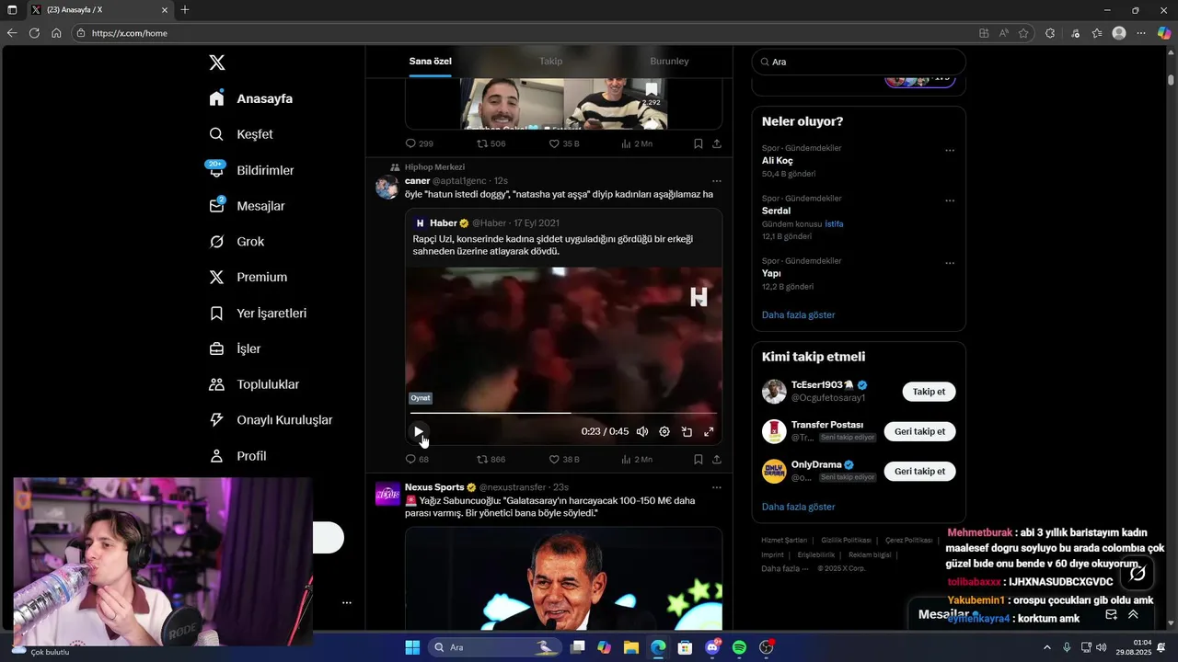Image resolution: width=1178 pixels, height=662 pixels.
Task: Follow TcEser1903 with Takip et
Action: click(x=929, y=392)
